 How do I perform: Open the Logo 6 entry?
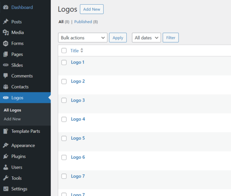click(78, 157)
